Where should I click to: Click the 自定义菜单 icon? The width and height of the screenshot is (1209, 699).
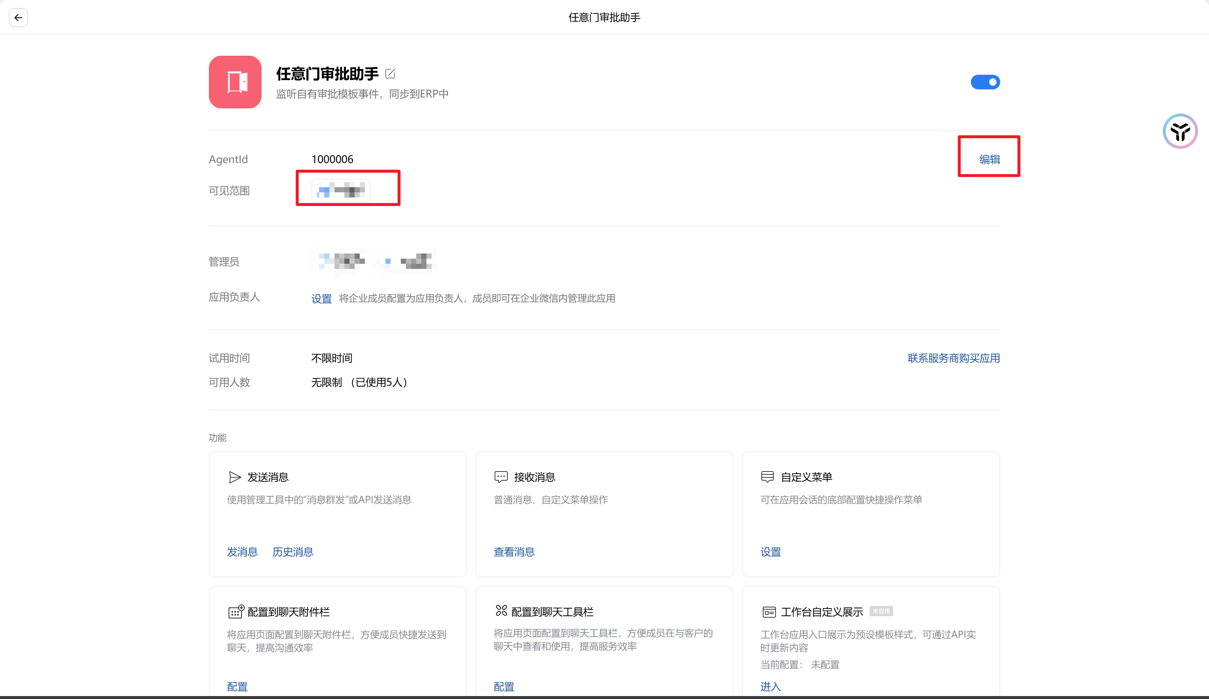coord(768,477)
